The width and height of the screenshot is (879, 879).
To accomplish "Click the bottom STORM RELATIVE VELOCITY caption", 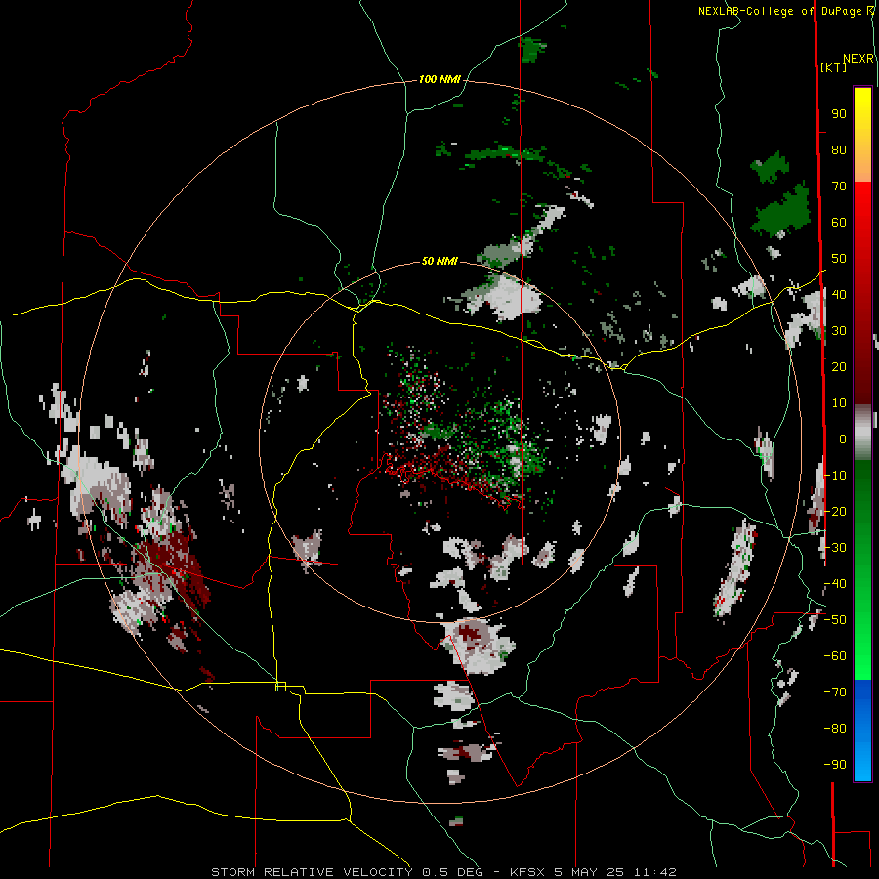I will 443,872.
